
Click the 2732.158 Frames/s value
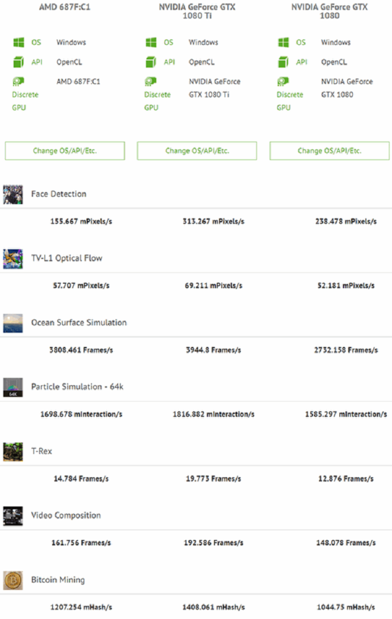coord(346,350)
